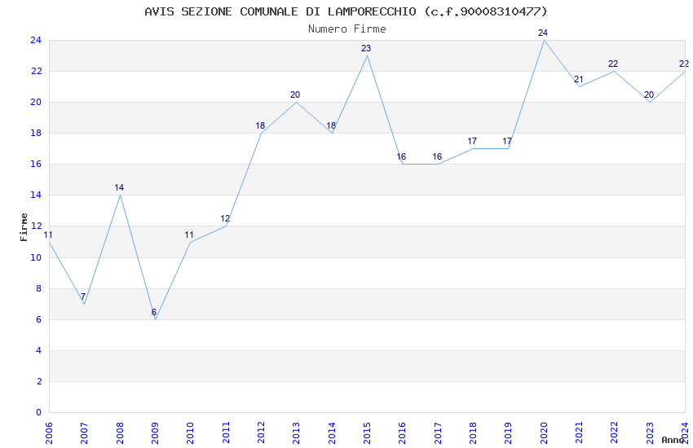This screenshot has height=448, width=693.
Task: Click the Anno horizontal axis label
Action: tap(673, 440)
